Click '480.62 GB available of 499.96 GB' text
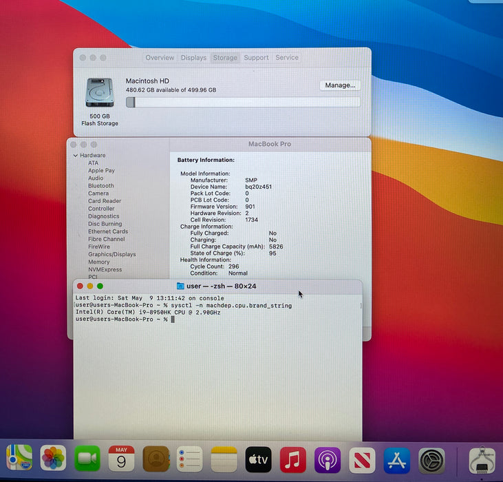 [x=171, y=90]
